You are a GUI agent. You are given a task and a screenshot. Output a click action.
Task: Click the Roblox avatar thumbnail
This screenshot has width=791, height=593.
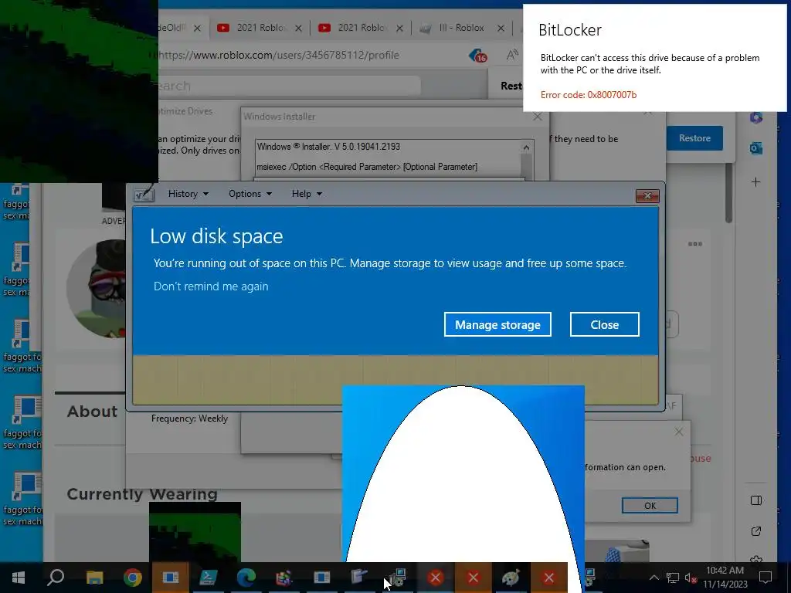click(x=97, y=289)
